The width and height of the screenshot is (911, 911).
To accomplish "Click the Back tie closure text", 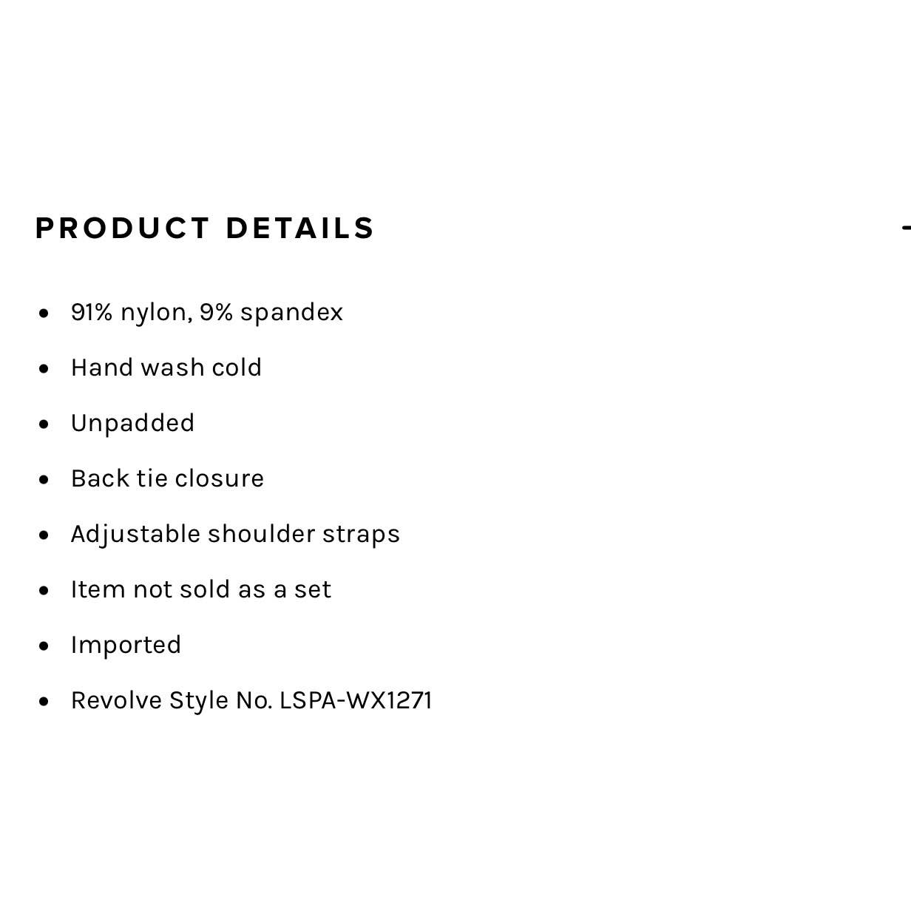I will coord(167,478).
